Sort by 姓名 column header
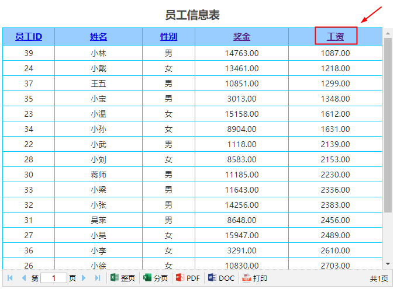 pos(98,37)
